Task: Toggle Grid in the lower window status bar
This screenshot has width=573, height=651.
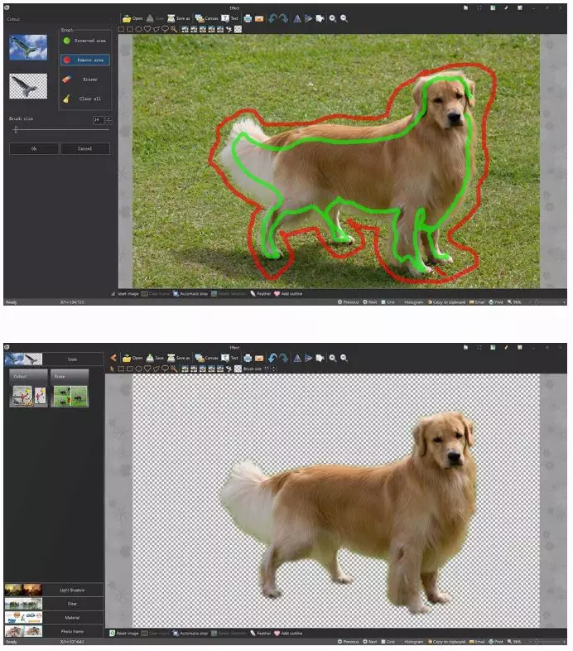Action: click(x=388, y=642)
